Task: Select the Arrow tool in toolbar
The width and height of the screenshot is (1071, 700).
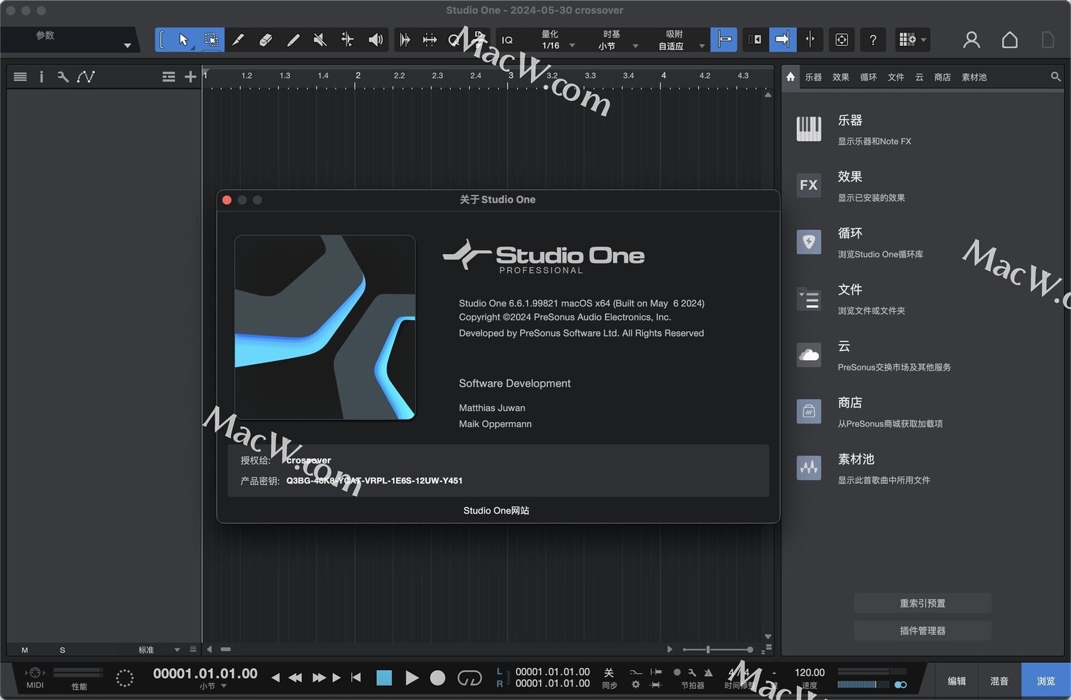Action: click(183, 40)
